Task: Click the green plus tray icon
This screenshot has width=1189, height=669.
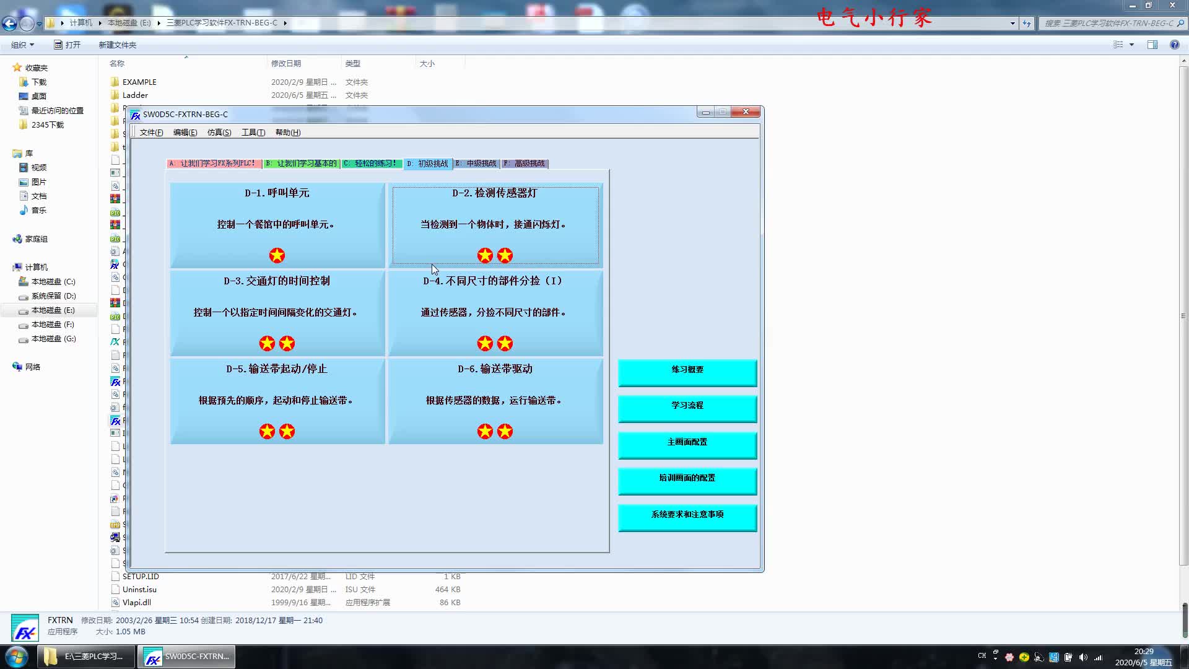Action: pos(1024,657)
